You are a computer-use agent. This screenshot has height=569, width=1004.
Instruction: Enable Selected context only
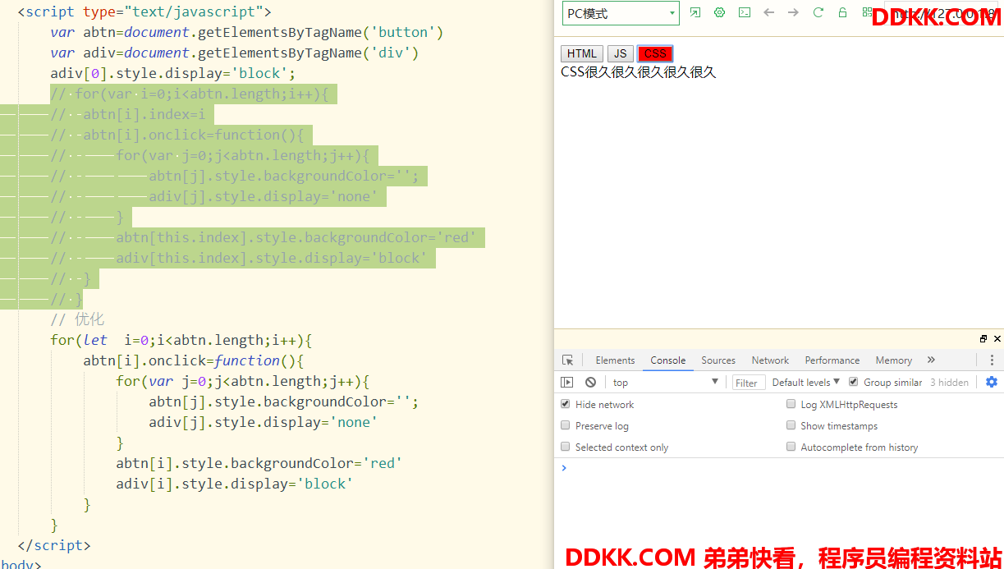[566, 447]
